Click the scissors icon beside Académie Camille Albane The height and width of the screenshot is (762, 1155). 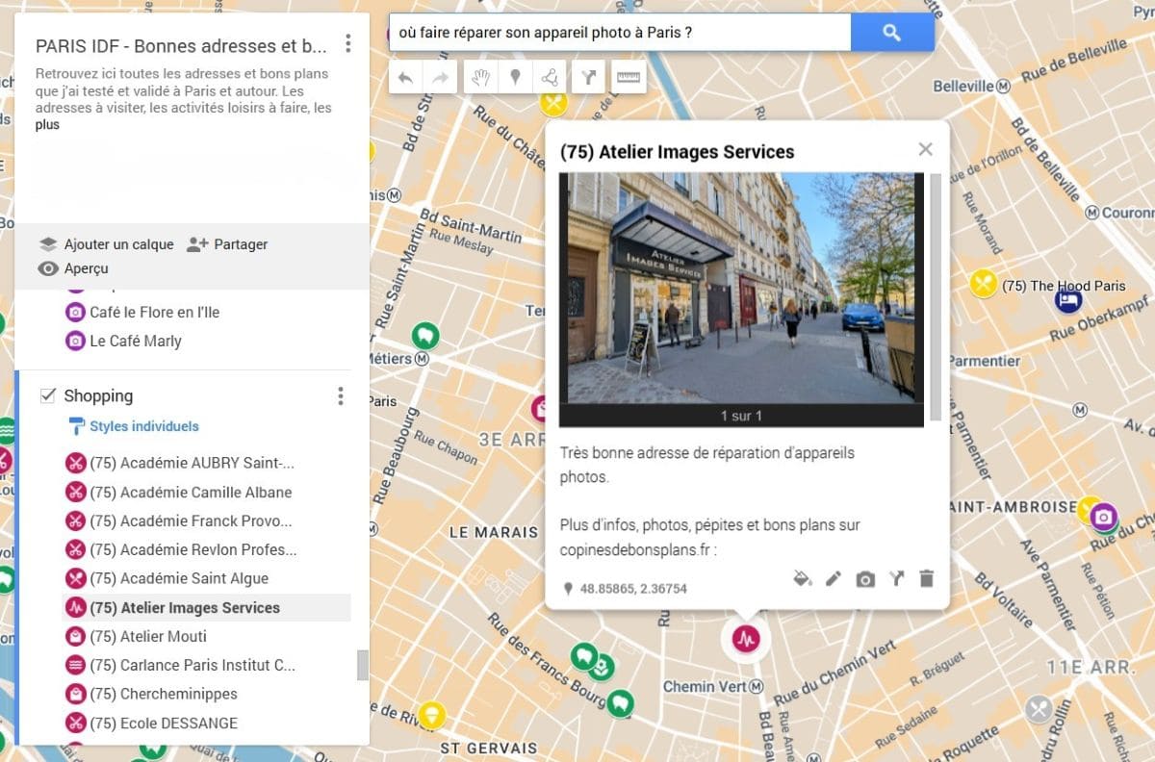75,493
